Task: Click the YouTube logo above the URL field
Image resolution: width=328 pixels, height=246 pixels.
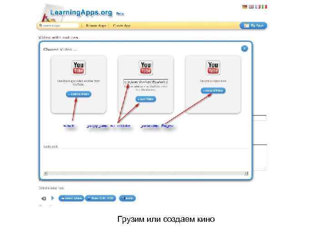Action: coord(146,67)
